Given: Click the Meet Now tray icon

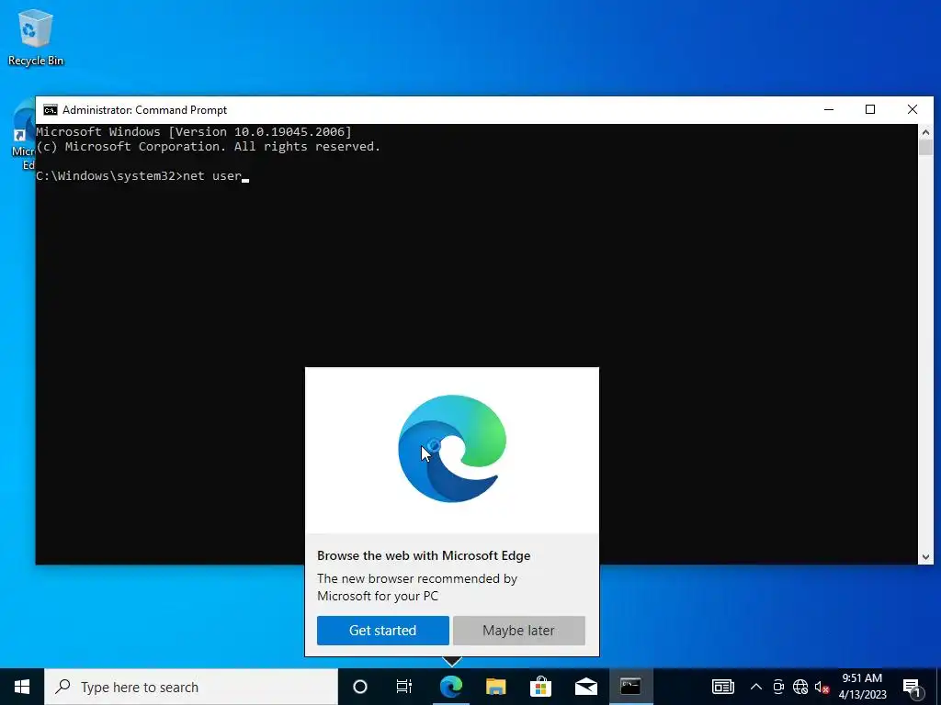Looking at the screenshot, I should 778,687.
